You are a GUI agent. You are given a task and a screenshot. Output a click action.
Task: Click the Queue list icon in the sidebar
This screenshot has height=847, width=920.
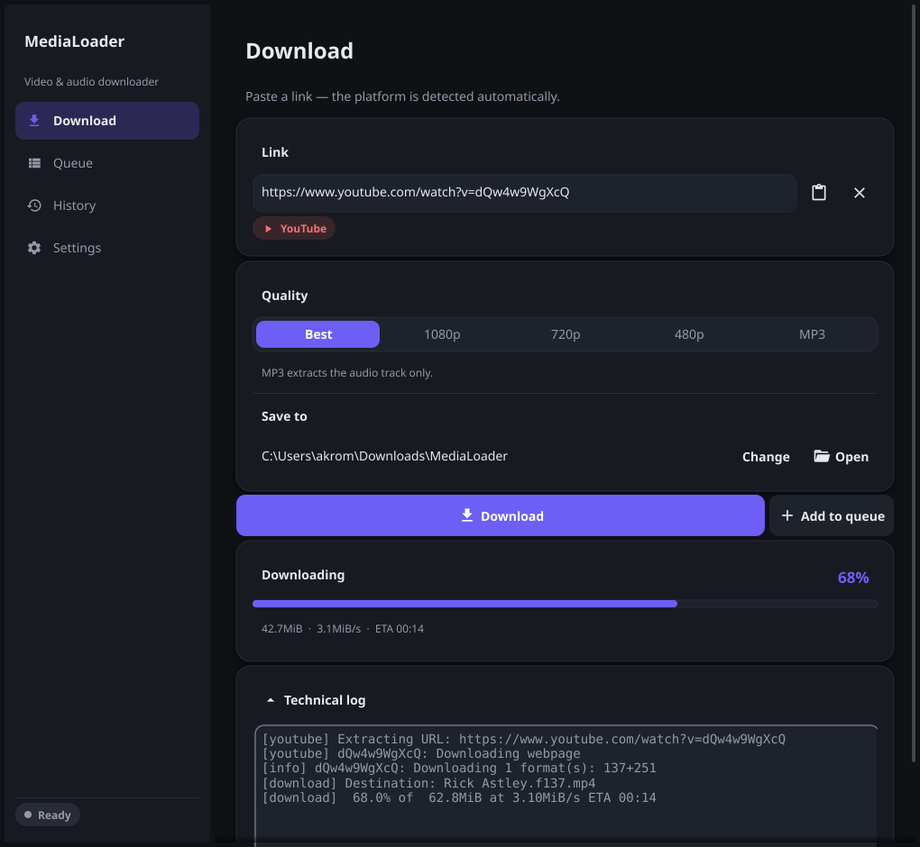coord(34,163)
